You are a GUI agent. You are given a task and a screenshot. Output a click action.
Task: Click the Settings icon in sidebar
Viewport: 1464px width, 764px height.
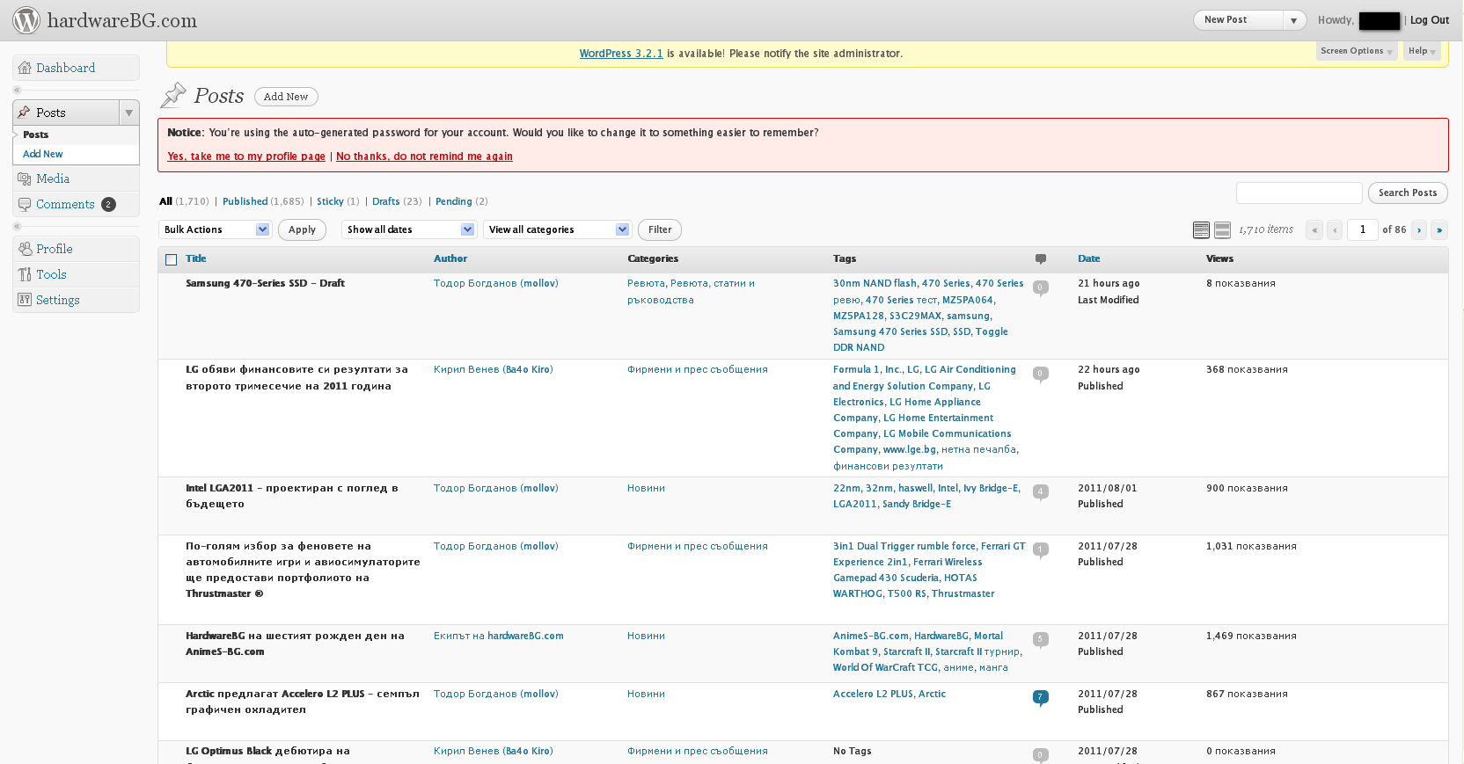[x=25, y=300]
